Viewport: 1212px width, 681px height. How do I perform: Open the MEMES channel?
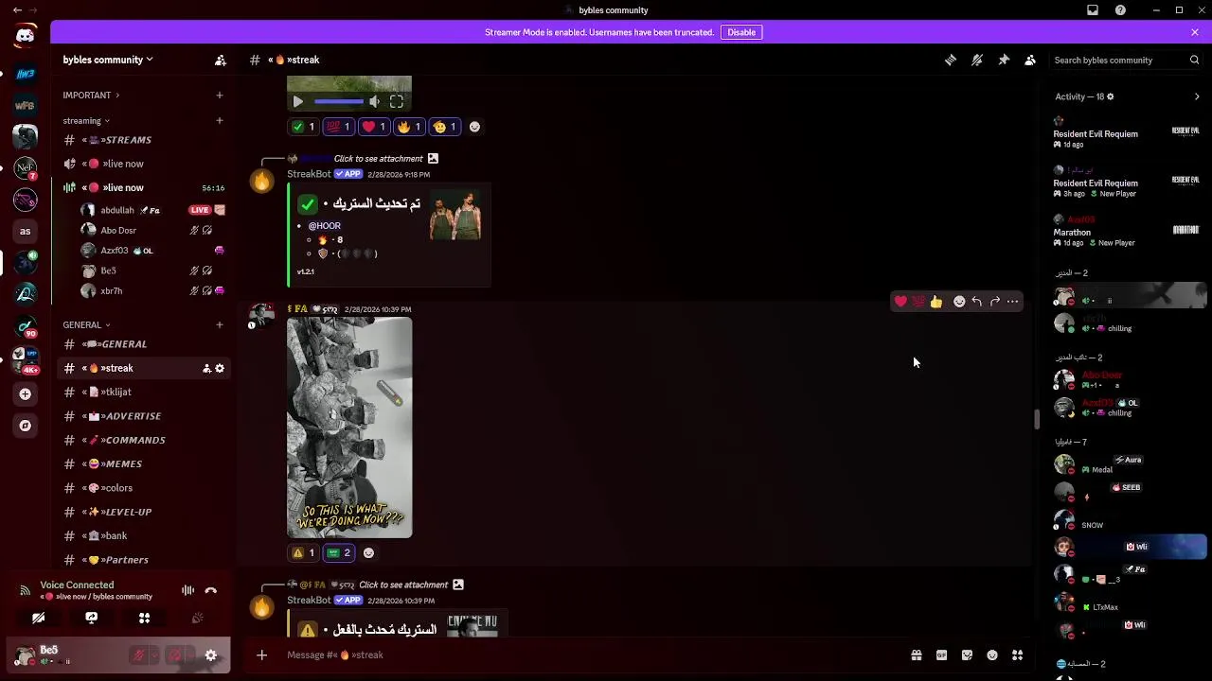(142, 463)
